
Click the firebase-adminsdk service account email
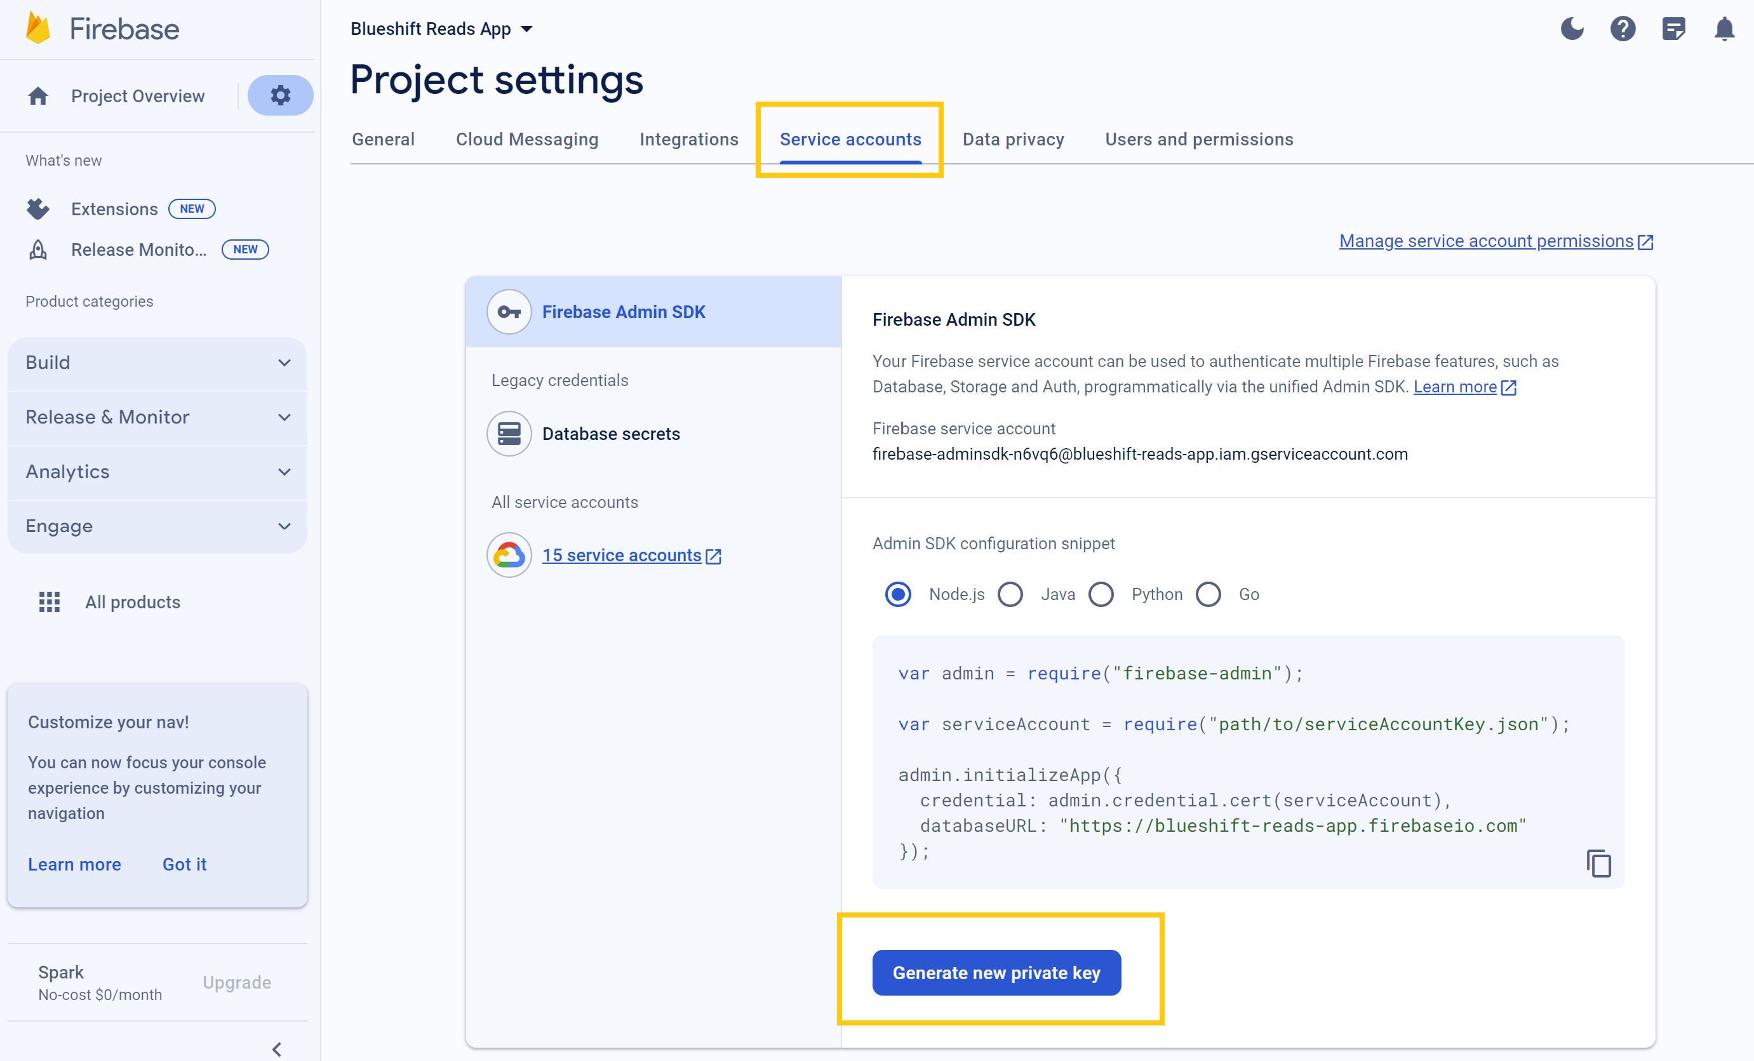1140,454
